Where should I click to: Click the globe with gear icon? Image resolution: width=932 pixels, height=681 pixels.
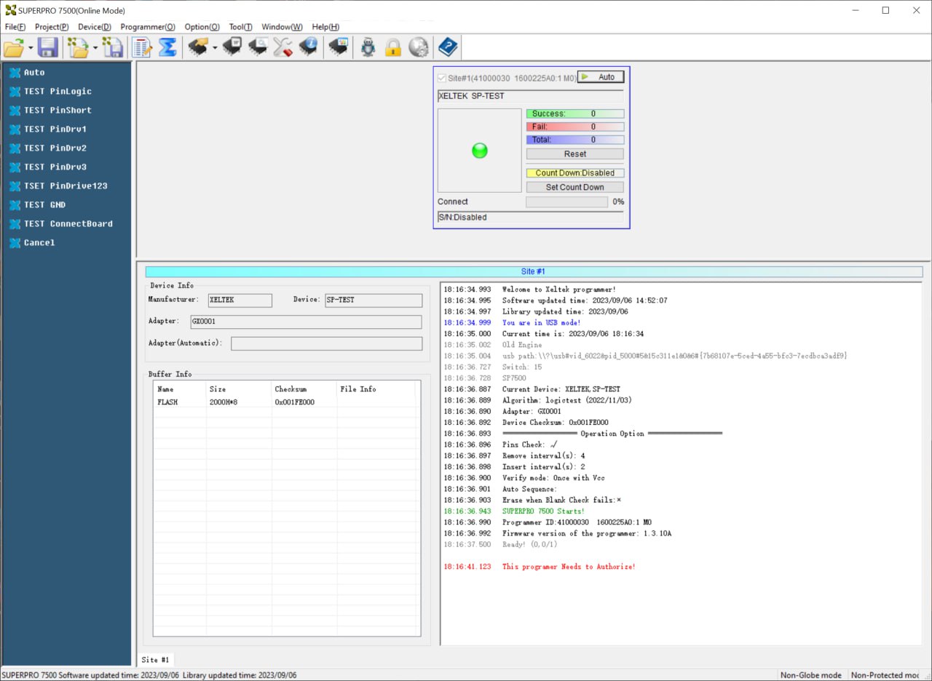click(418, 48)
